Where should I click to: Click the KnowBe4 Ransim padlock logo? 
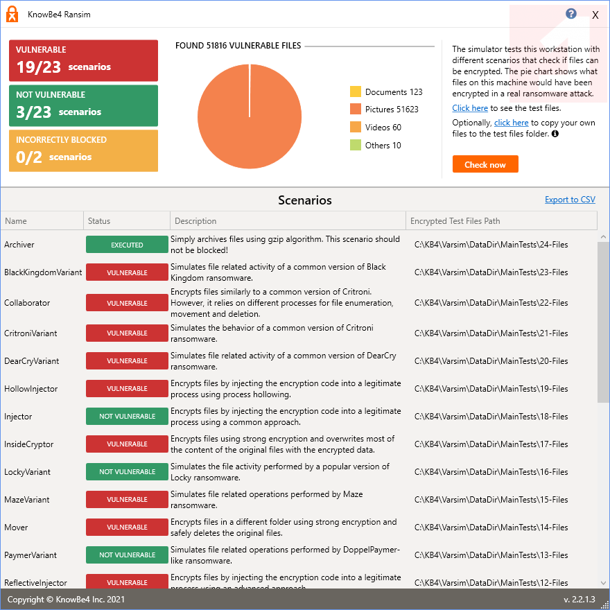click(12, 15)
